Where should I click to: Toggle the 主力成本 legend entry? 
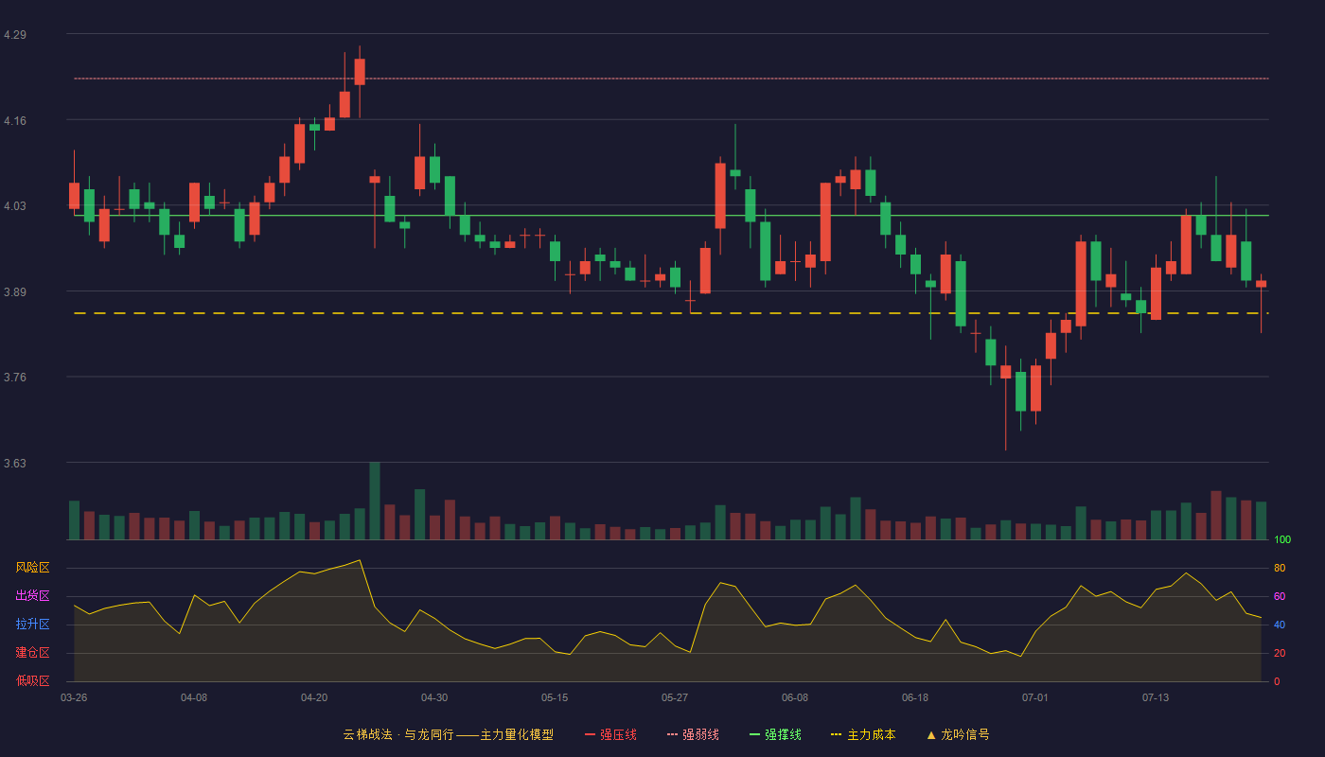(x=863, y=734)
